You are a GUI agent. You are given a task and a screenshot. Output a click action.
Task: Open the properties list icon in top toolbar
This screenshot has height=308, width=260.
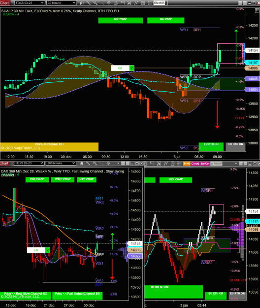(x=150, y=3)
